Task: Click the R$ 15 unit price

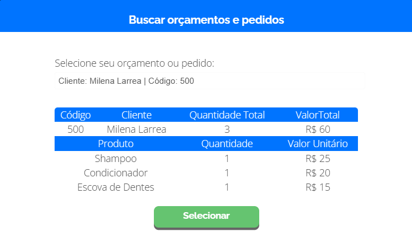Action: click(x=317, y=187)
